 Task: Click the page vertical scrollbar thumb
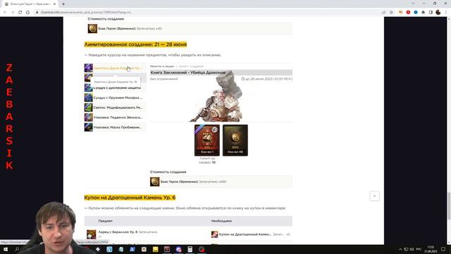click(449, 206)
